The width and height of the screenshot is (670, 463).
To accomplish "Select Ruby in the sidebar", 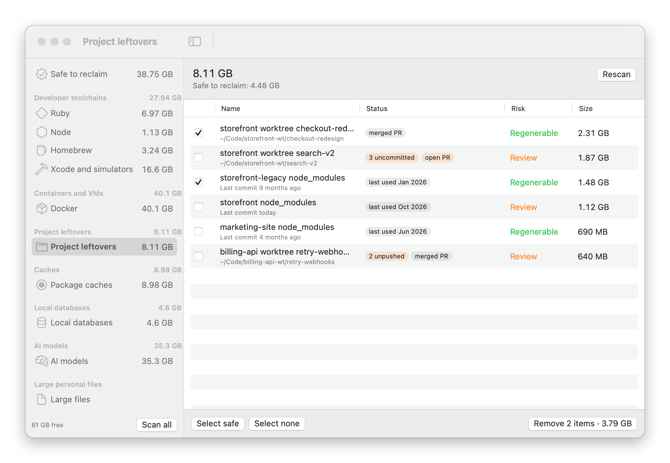I will point(104,113).
